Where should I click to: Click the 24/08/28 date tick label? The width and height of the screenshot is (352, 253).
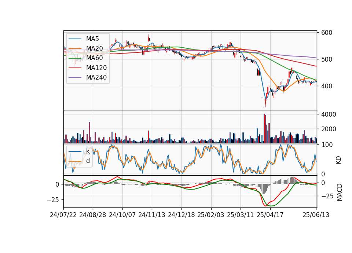pos(93,215)
